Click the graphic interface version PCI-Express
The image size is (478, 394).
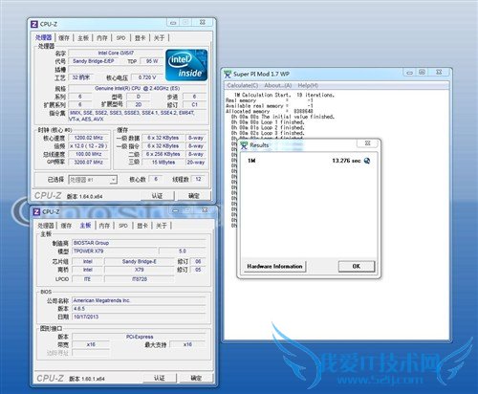click(140, 337)
